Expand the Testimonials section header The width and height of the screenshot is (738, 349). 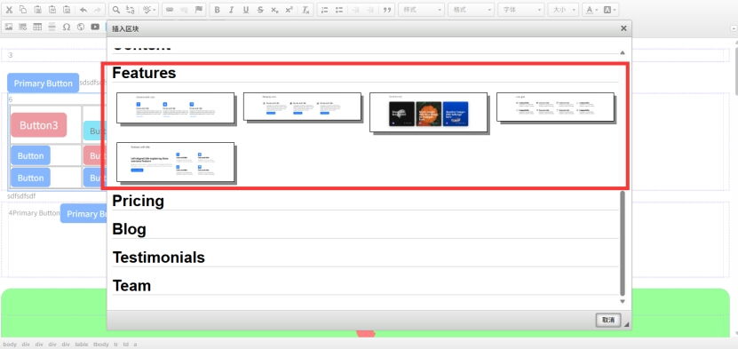tap(159, 258)
